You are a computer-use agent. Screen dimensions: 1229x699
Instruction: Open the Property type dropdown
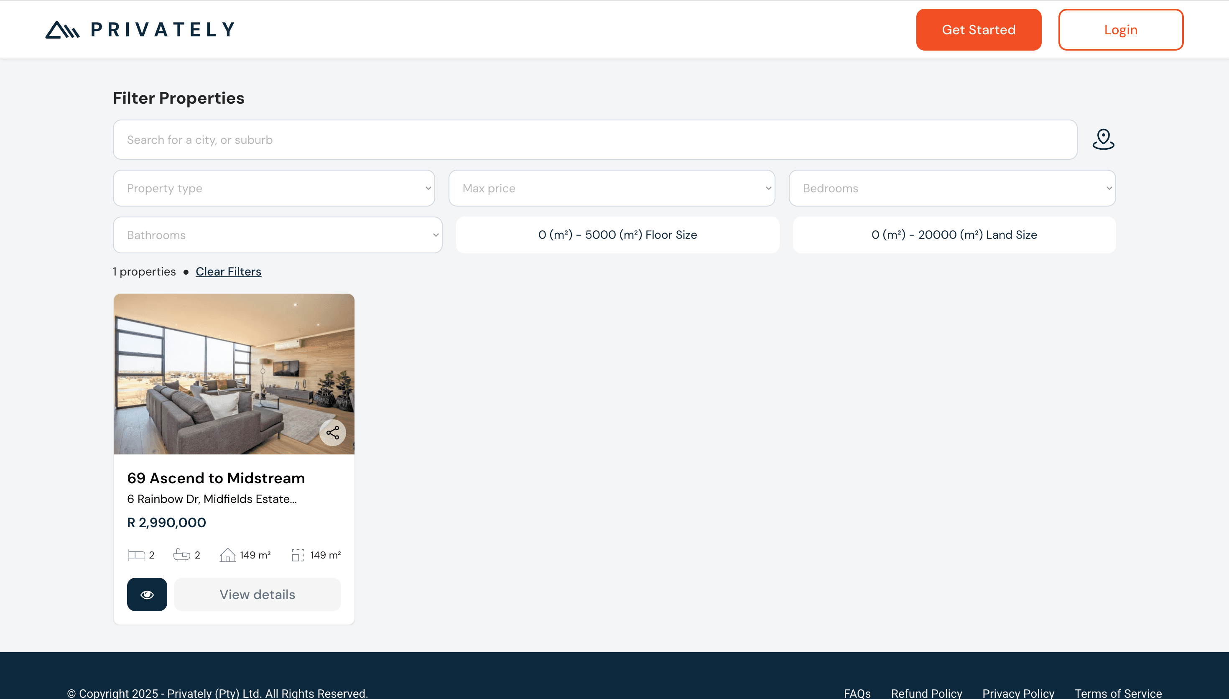coord(274,188)
